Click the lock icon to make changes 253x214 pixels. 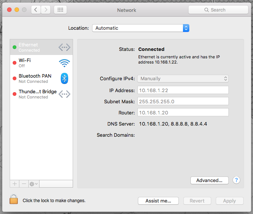14,200
